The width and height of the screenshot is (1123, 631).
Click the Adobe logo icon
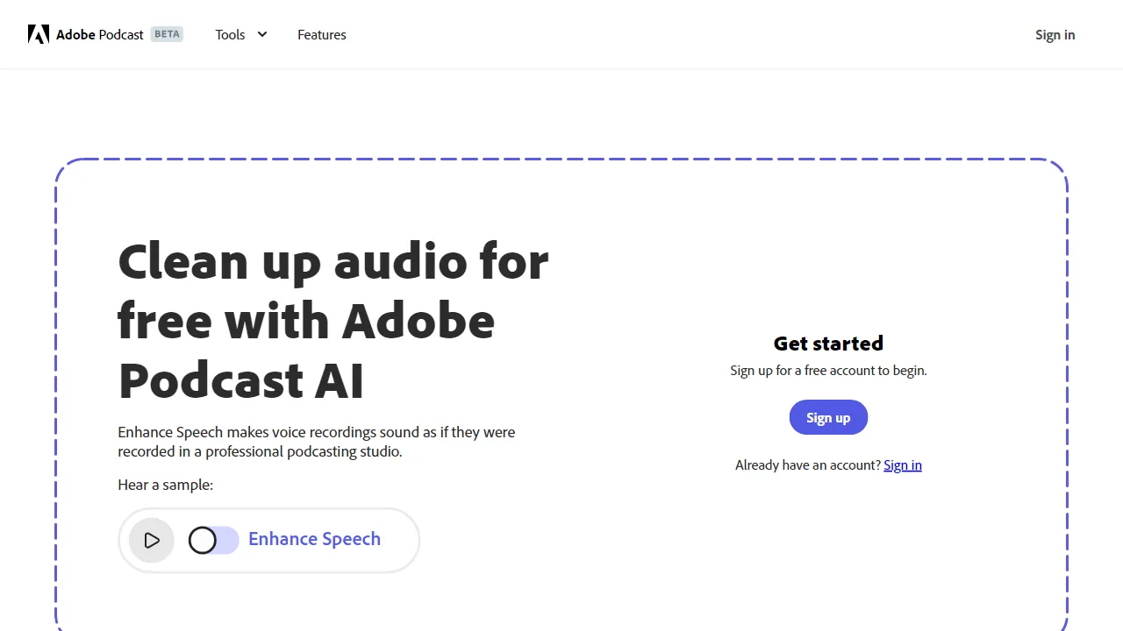click(x=39, y=34)
